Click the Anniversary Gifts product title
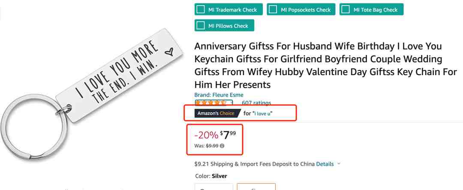 click(x=325, y=66)
